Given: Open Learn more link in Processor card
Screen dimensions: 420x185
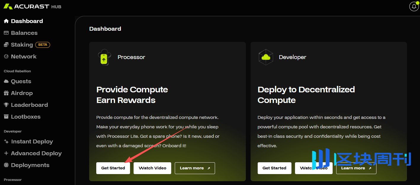Looking at the screenshot, I should (195, 168).
